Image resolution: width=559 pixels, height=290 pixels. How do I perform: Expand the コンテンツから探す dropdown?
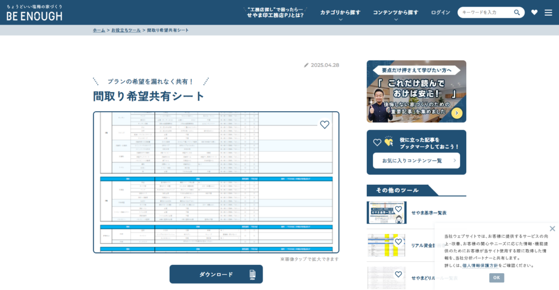[396, 13]
